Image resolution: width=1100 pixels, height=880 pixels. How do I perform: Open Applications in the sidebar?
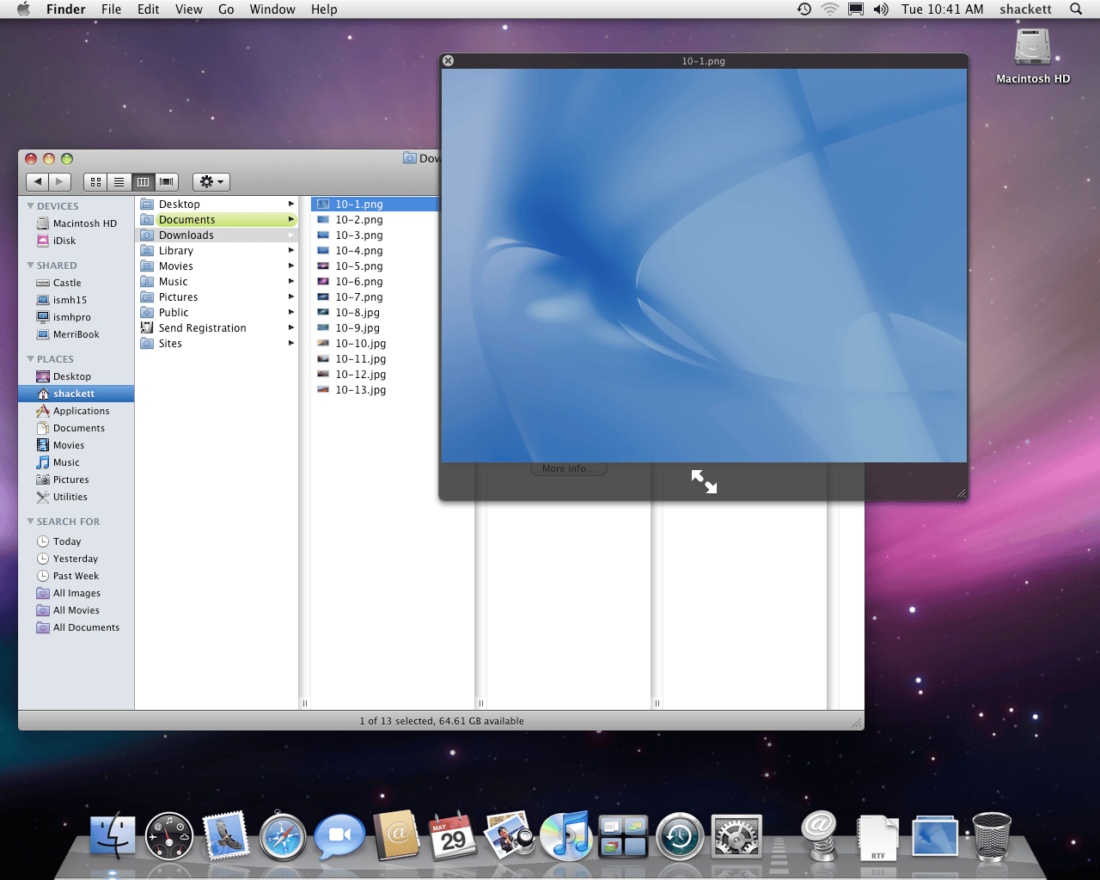click(x=76, y=411)
